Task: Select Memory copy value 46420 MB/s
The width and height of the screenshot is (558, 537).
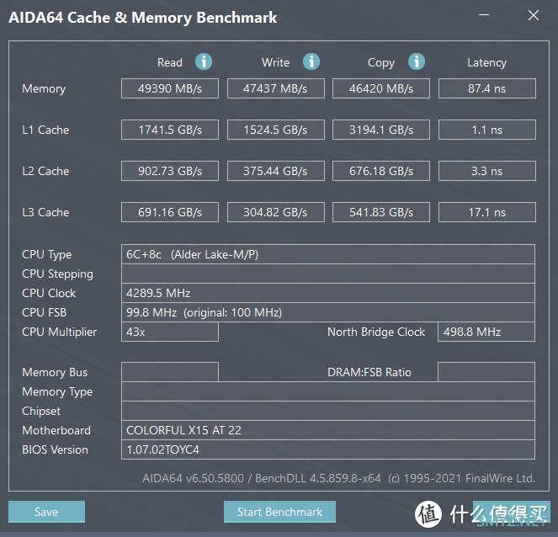Action: click(x=381, y=88)
